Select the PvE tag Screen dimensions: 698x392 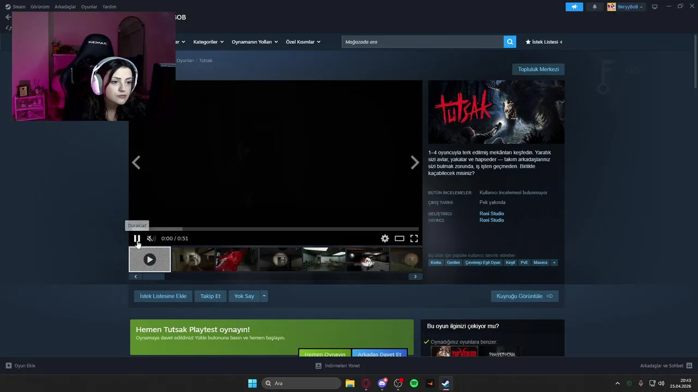(525, 262)
